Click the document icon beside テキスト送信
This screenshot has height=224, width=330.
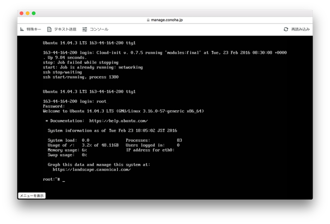pos(49,29)
